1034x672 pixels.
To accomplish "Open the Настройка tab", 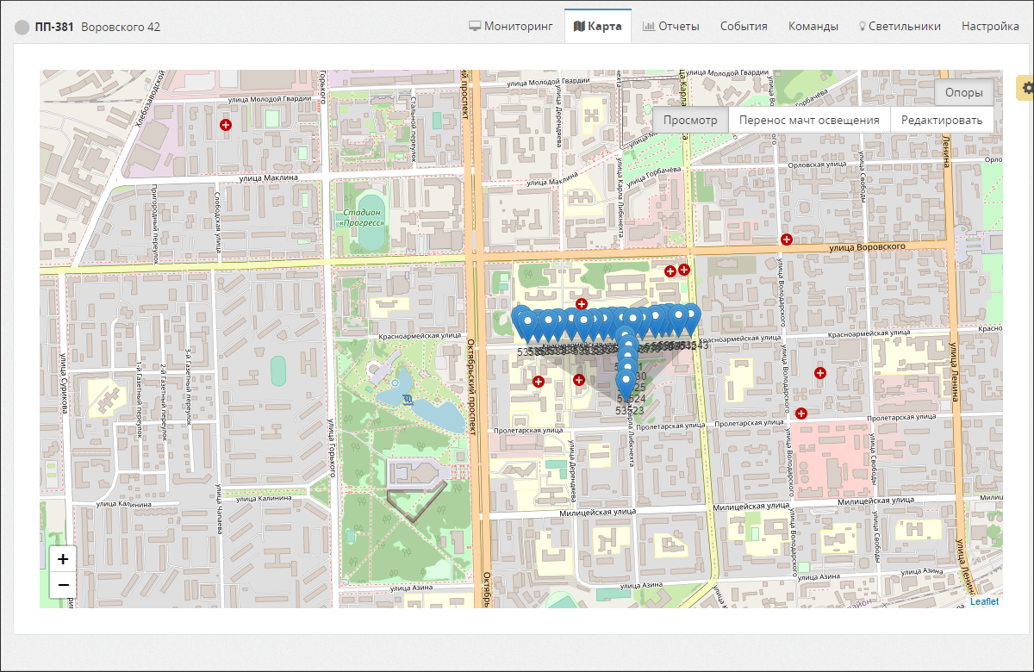I will pyautogui.click(x=990, y=26).
